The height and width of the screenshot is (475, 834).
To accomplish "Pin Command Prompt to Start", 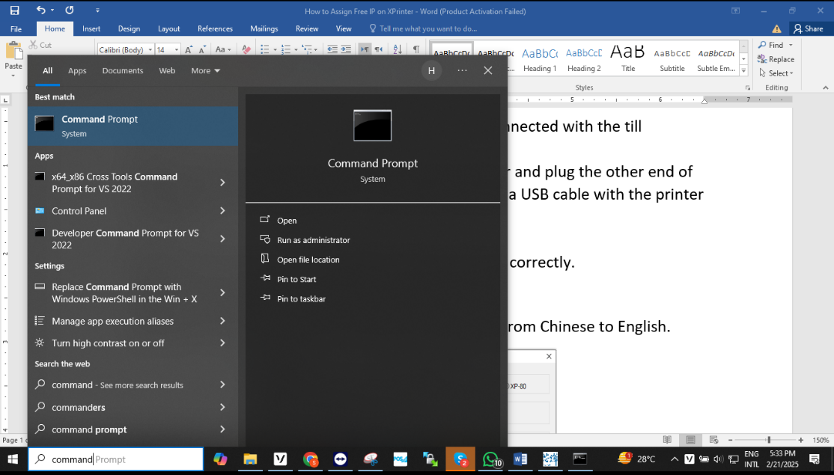I will 296,279.
